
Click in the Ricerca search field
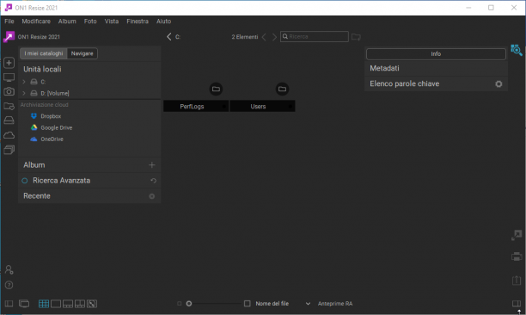(315, 37)
